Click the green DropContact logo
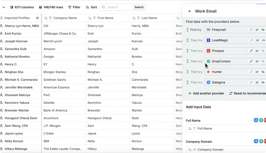 [x=208, y=61]
